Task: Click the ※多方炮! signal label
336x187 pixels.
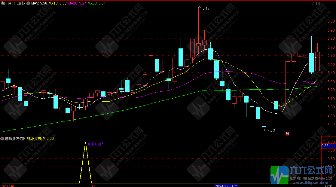Action: (x=95, y=144)
